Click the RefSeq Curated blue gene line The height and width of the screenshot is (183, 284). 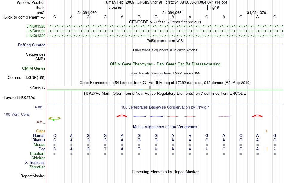tap(165, 45)
